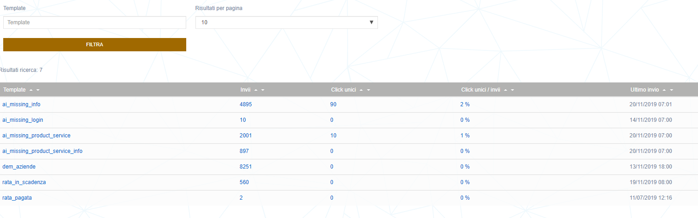Viewport: 698px width, 218px height.
Task: Select the 4895 invii value link
Action: pos(246,104)
